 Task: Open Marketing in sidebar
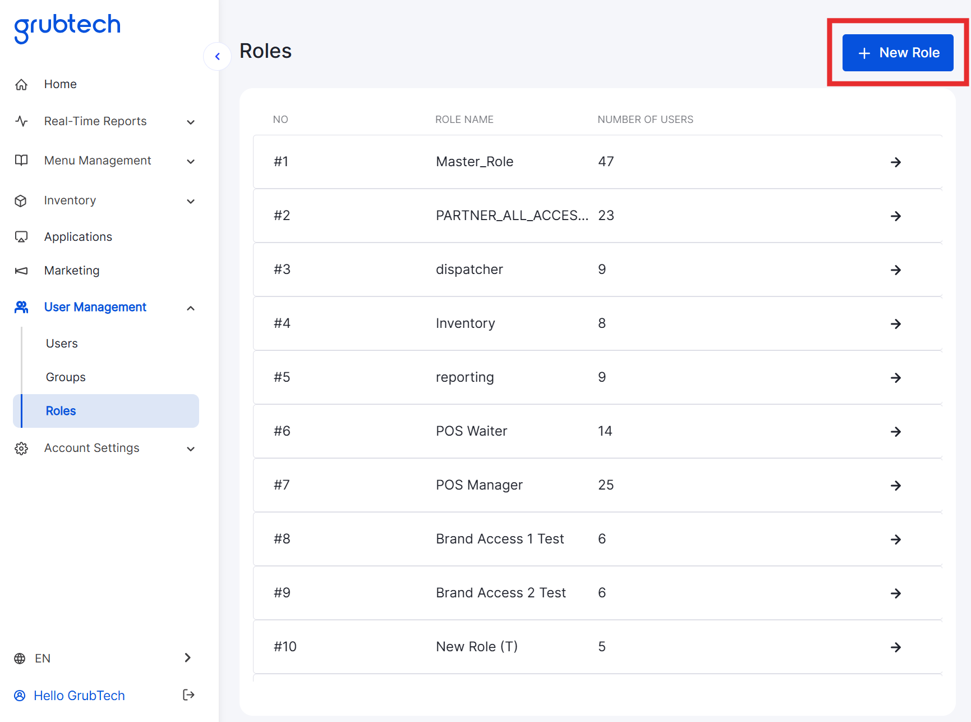[72, 271]
